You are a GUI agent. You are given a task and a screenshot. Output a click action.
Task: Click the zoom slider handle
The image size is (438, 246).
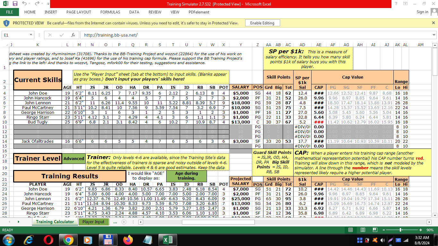click(x=400, y=230)
